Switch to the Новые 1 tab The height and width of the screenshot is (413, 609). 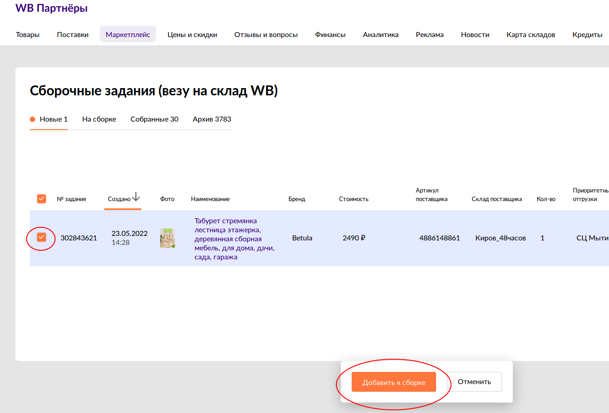coord(49,119)
